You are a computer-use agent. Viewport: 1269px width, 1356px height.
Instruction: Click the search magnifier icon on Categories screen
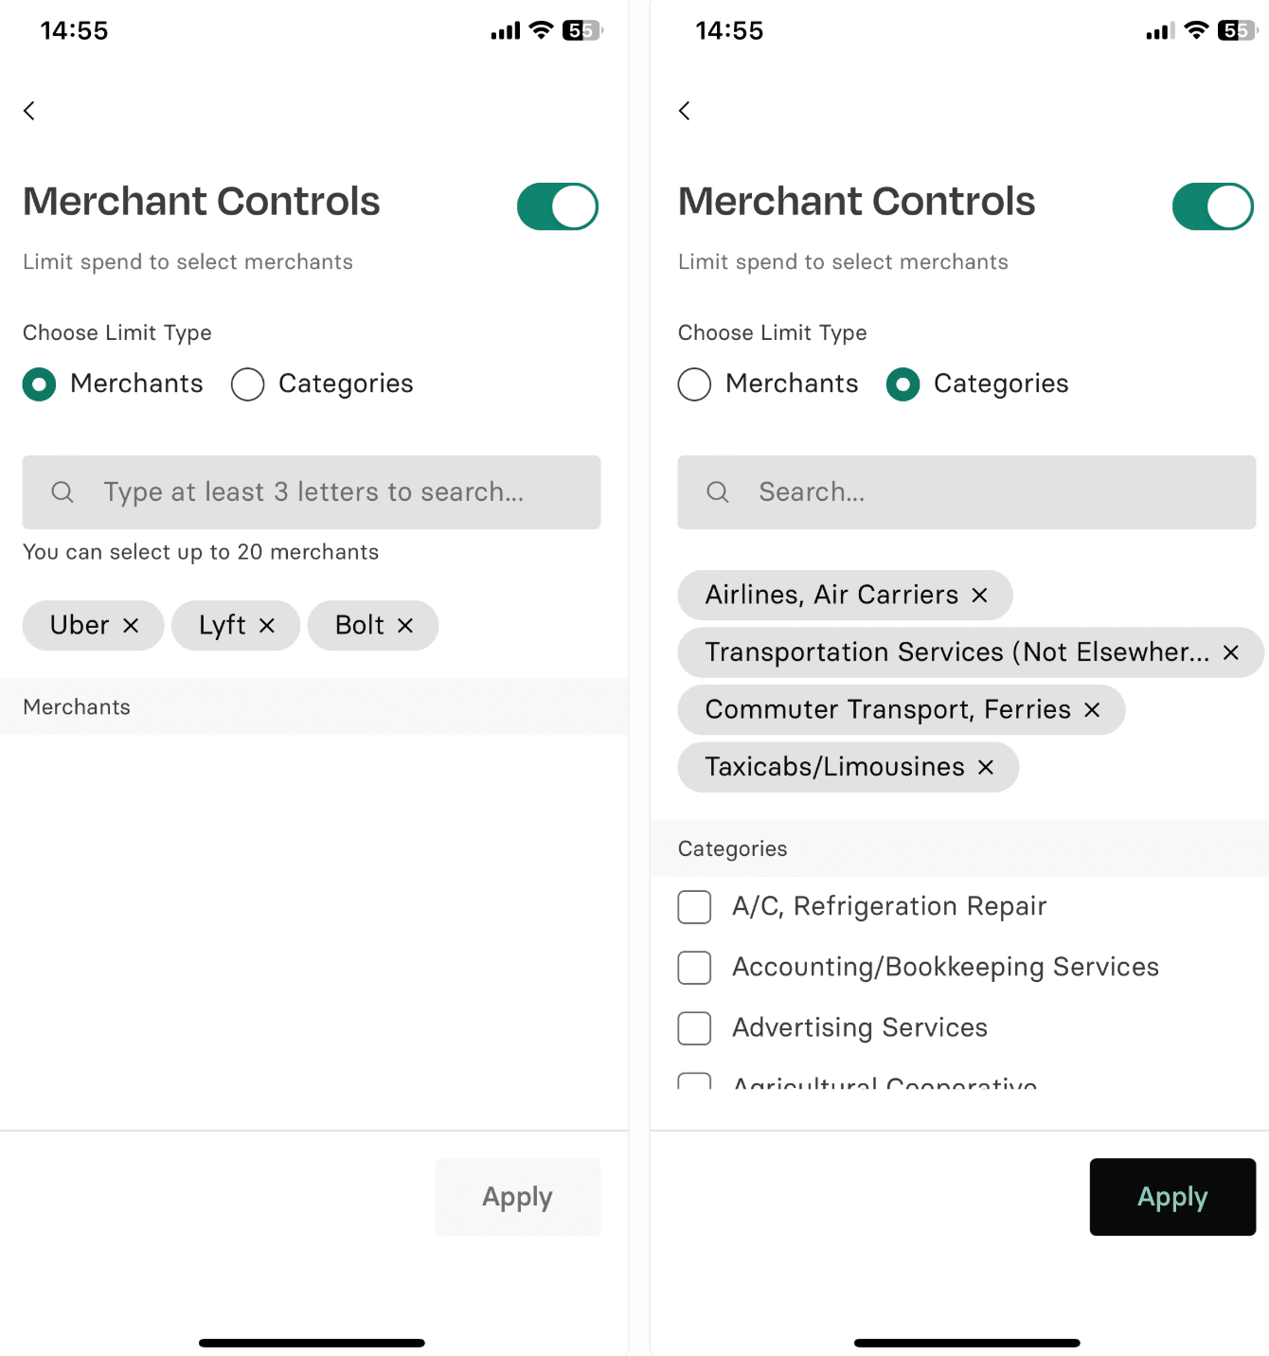pos(717,492)
